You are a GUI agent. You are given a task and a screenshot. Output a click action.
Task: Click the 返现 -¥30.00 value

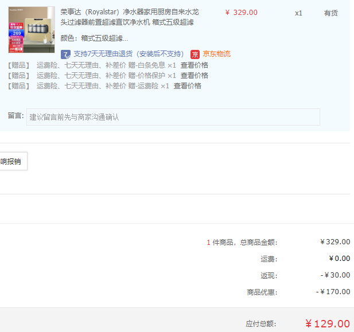tap(335, 275)
